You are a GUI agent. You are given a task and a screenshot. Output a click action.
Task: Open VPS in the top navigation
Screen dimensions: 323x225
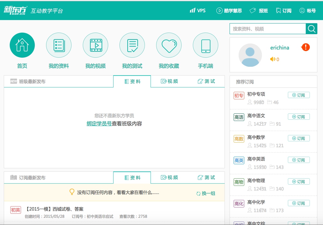pyautogui.click(x=198, y=11)
